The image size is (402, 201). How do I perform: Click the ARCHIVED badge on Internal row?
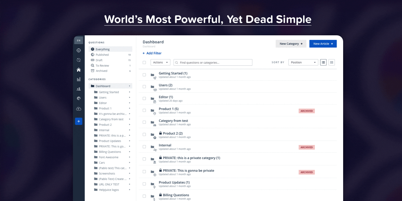coord(307,147)
